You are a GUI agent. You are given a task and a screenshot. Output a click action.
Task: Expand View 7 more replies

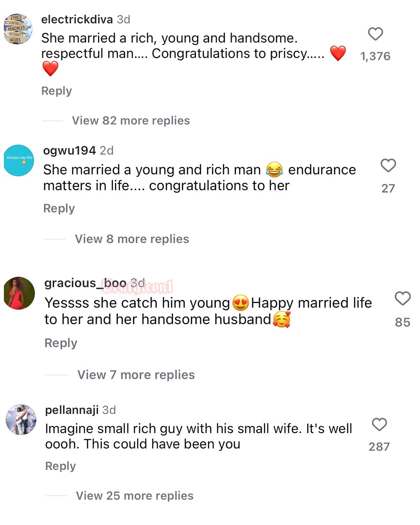136,375
